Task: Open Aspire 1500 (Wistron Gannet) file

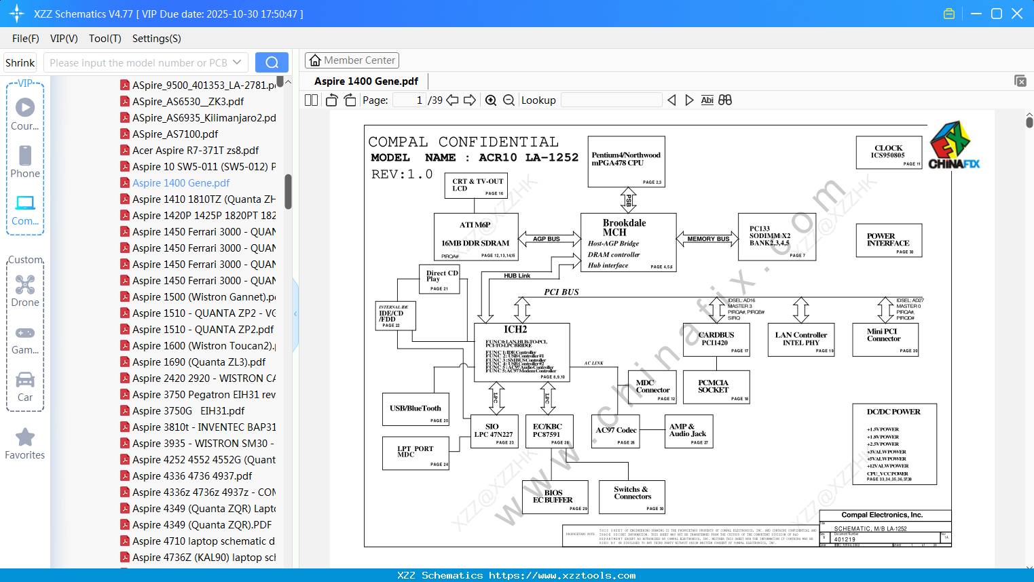Action: [198, 297]
